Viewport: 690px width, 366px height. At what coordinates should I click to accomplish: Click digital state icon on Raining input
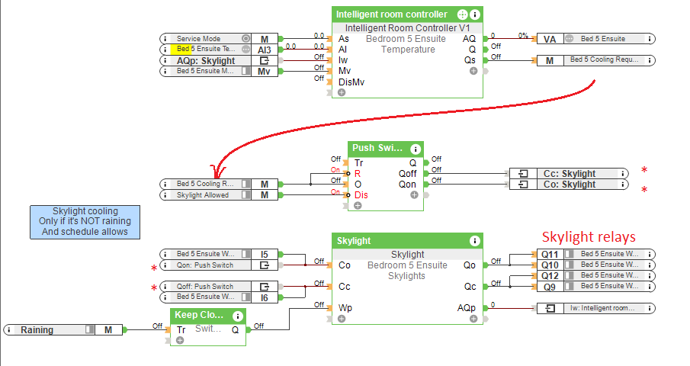coord(90,329)
